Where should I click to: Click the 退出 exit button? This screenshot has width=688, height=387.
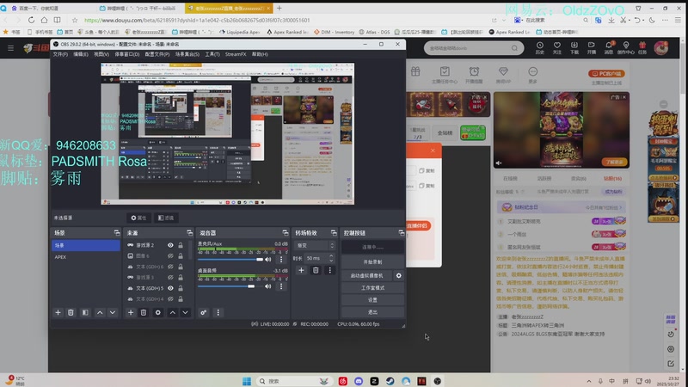point(372,312)
